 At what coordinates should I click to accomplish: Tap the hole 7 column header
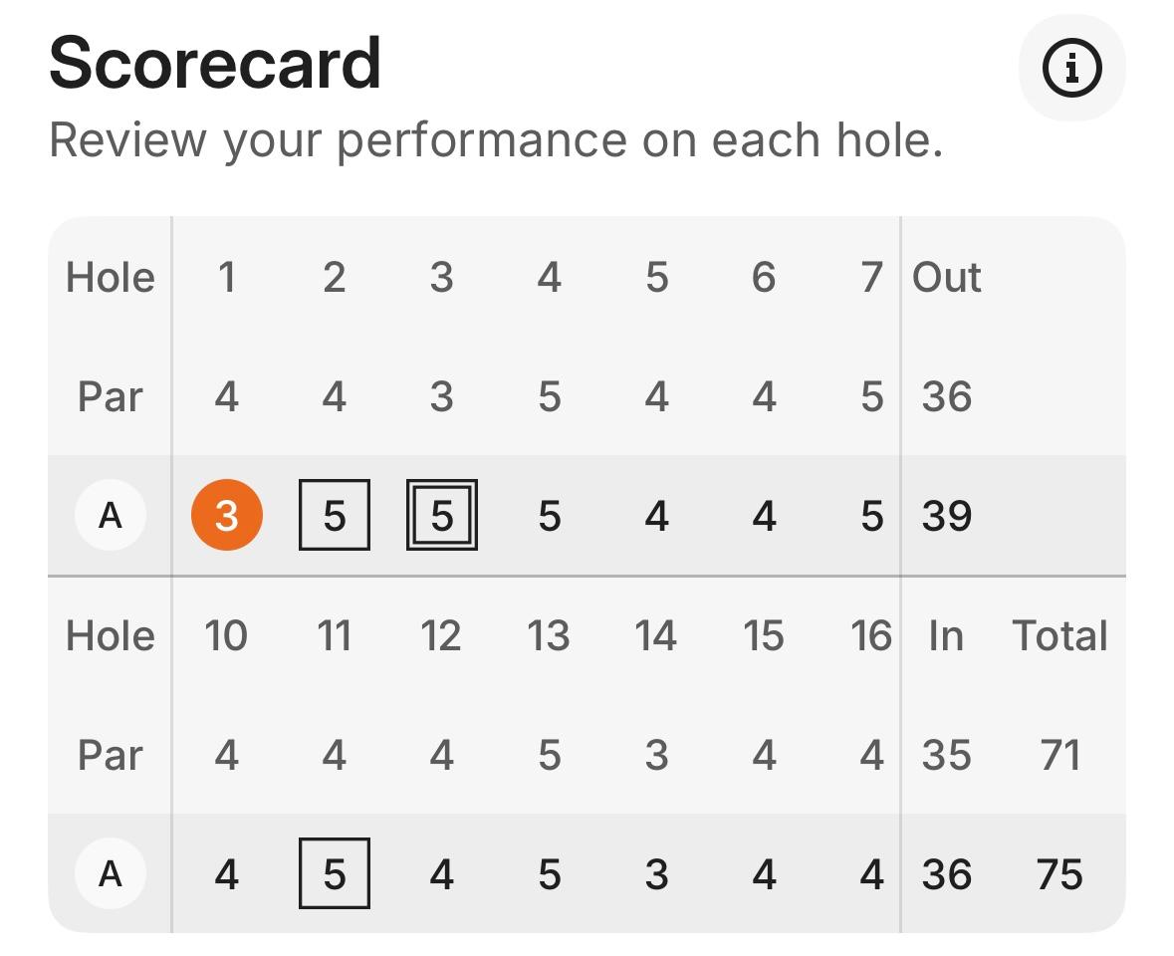pos(871,277)
